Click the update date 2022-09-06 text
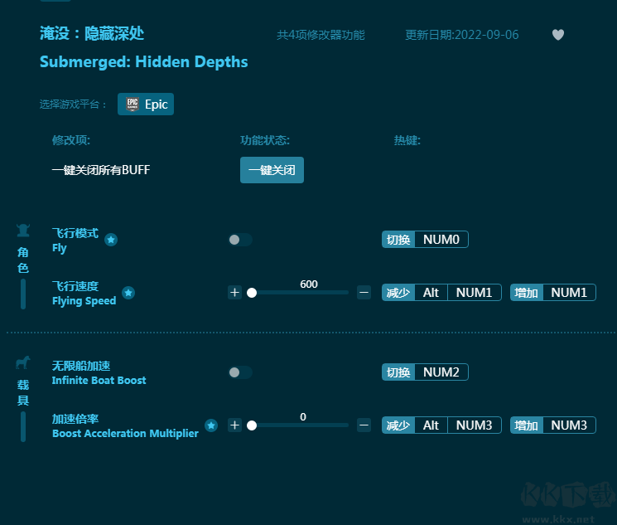The width and height of the screenshot is (617, 525). (462, 35)
